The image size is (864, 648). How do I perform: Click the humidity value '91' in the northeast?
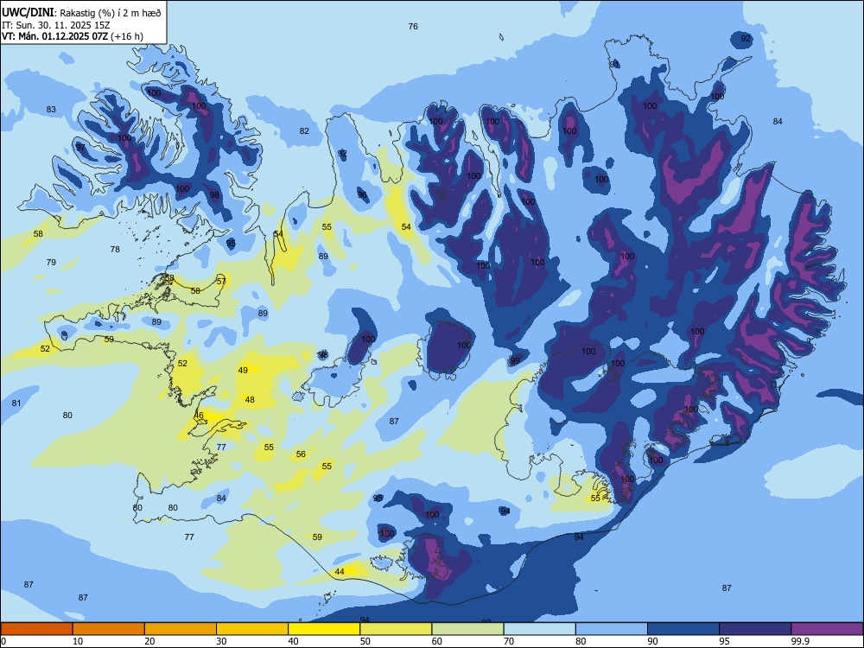click(x=614, y=65)
